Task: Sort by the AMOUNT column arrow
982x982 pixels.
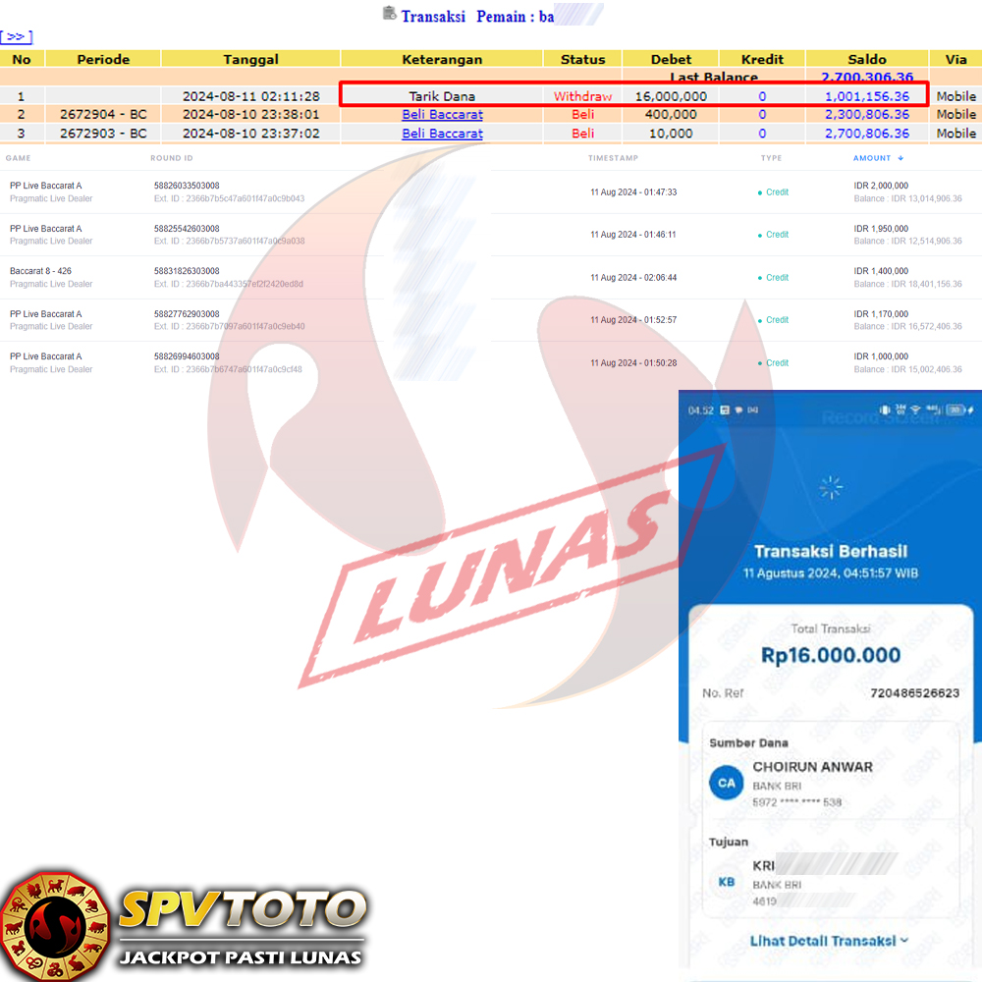Action: click(900, 158)
